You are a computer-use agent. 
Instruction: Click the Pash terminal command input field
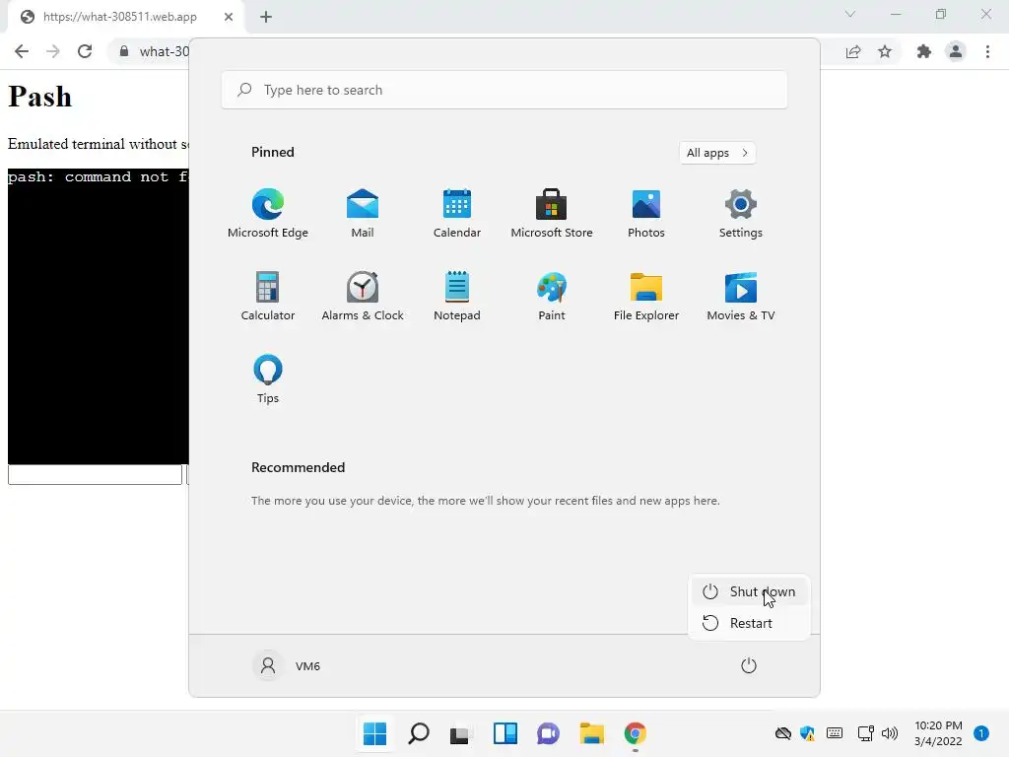tap(96, 474)
